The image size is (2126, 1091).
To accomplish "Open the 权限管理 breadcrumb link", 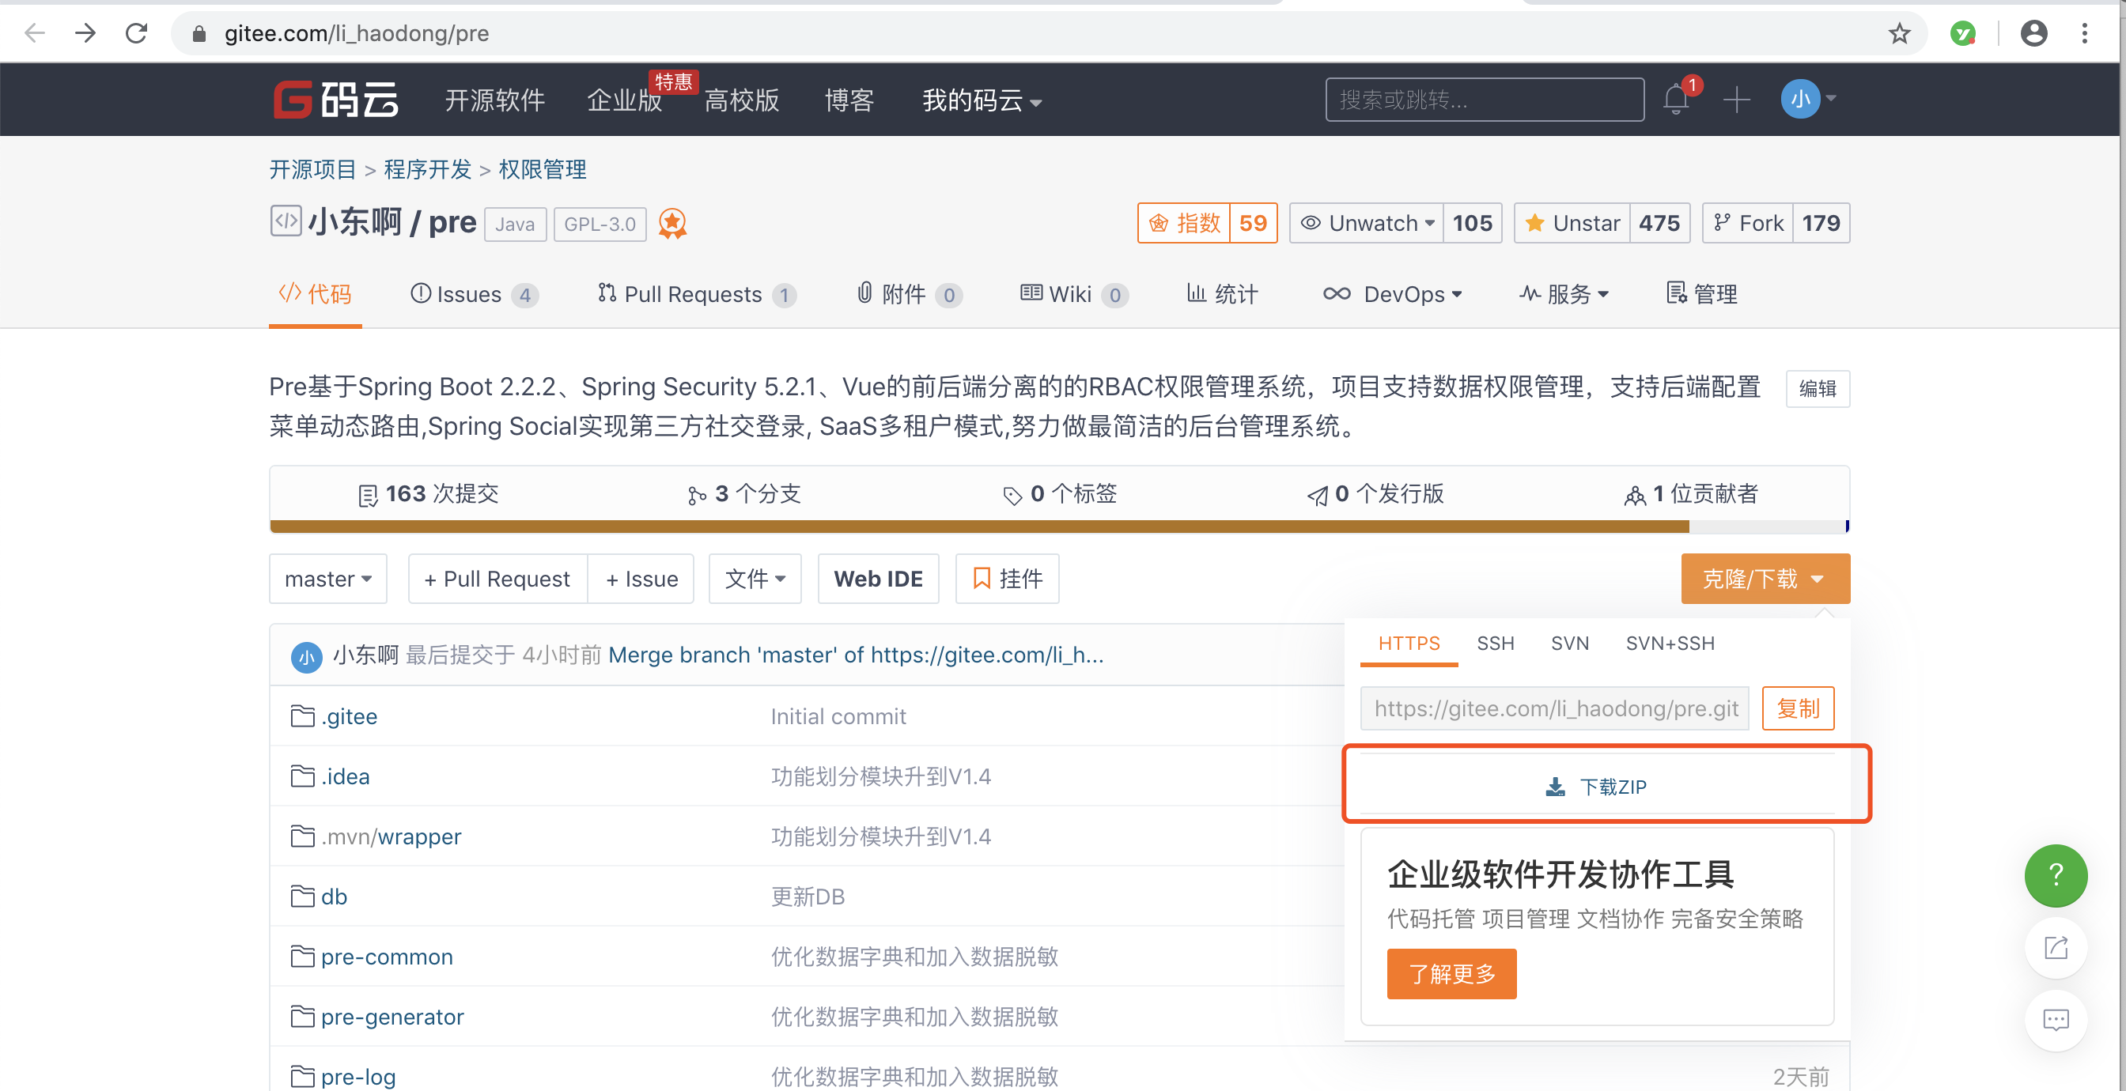I will pos(543,169).
